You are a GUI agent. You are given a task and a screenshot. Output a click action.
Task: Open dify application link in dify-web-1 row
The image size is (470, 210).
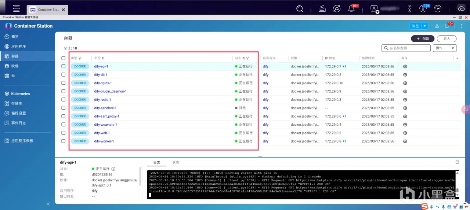pos(265,133)
